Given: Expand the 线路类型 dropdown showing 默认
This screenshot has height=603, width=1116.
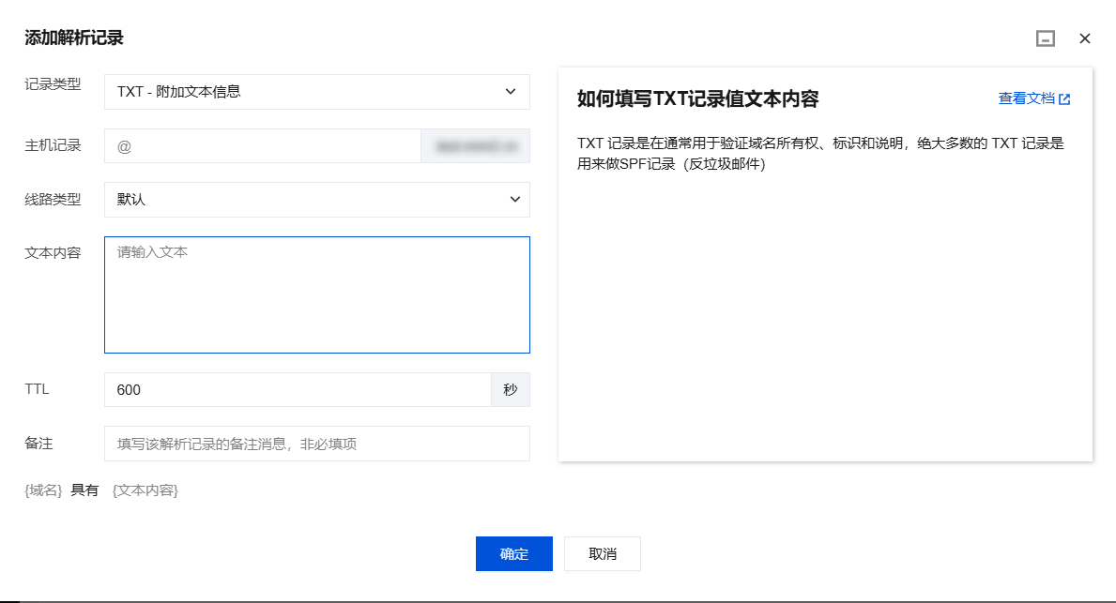Looking at the screenshot, I should coord(316,200).
